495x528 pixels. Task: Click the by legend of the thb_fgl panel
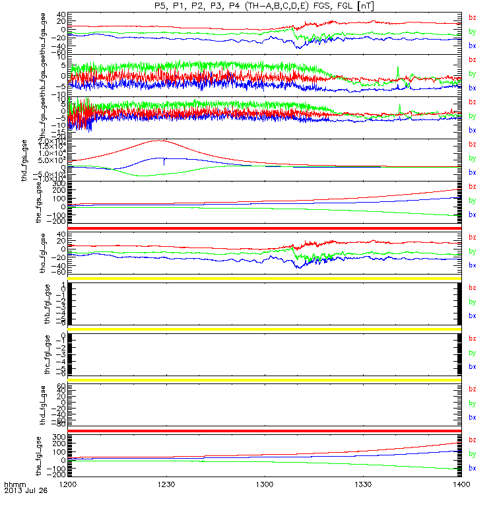click(x=473, y=302)
